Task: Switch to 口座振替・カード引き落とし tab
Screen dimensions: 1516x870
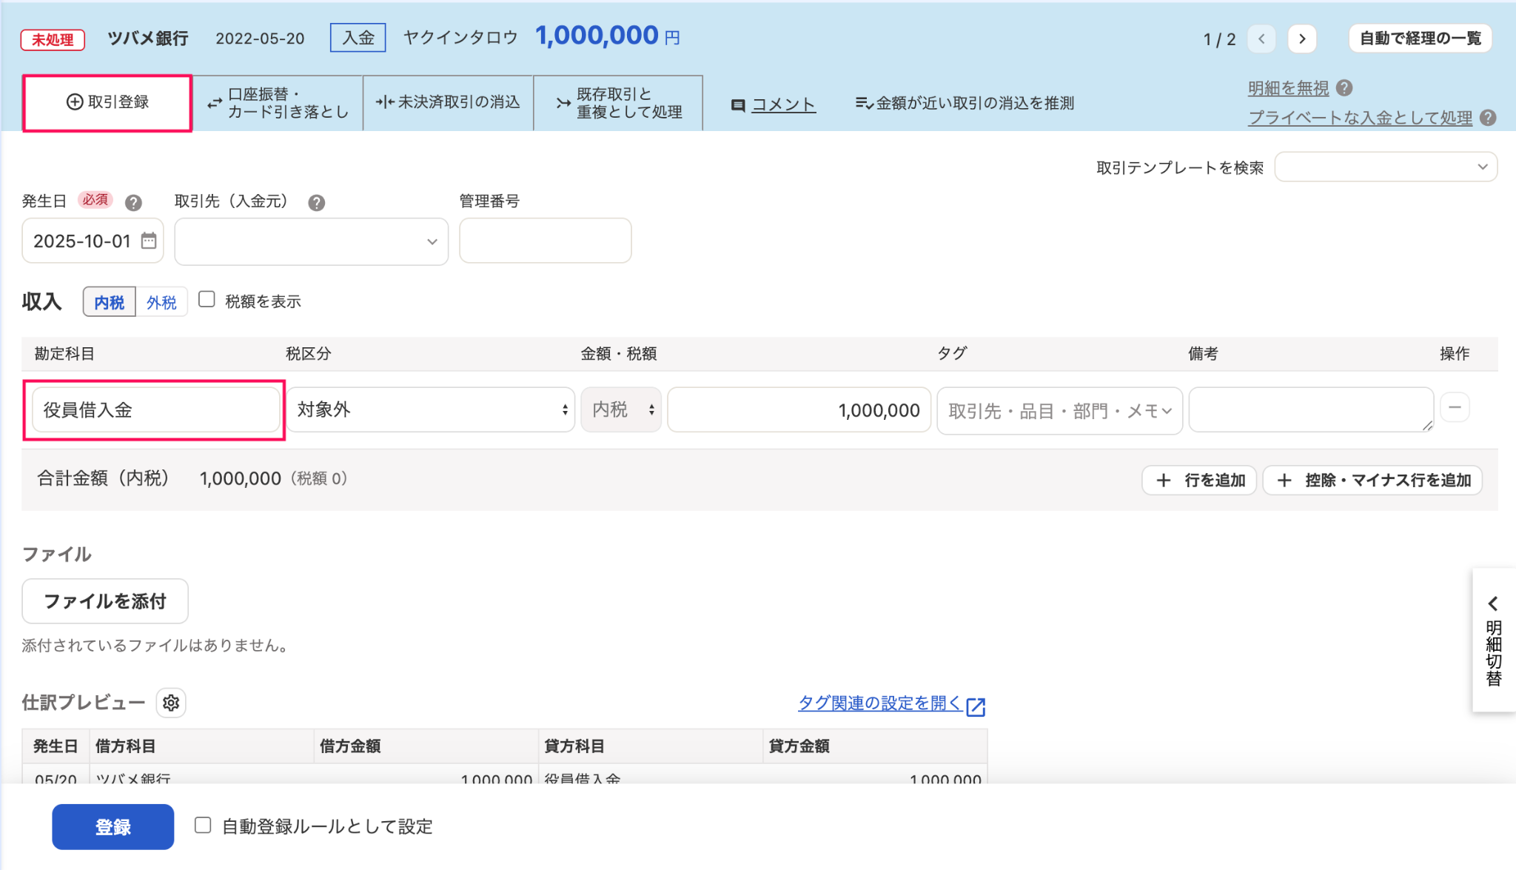Action: 278,103
